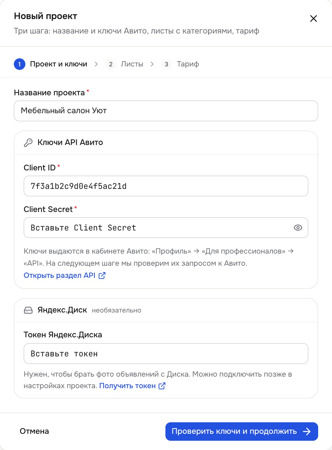332x450 pixels.
Task: Focus the Client Secret input
Action: coord(166,228)
